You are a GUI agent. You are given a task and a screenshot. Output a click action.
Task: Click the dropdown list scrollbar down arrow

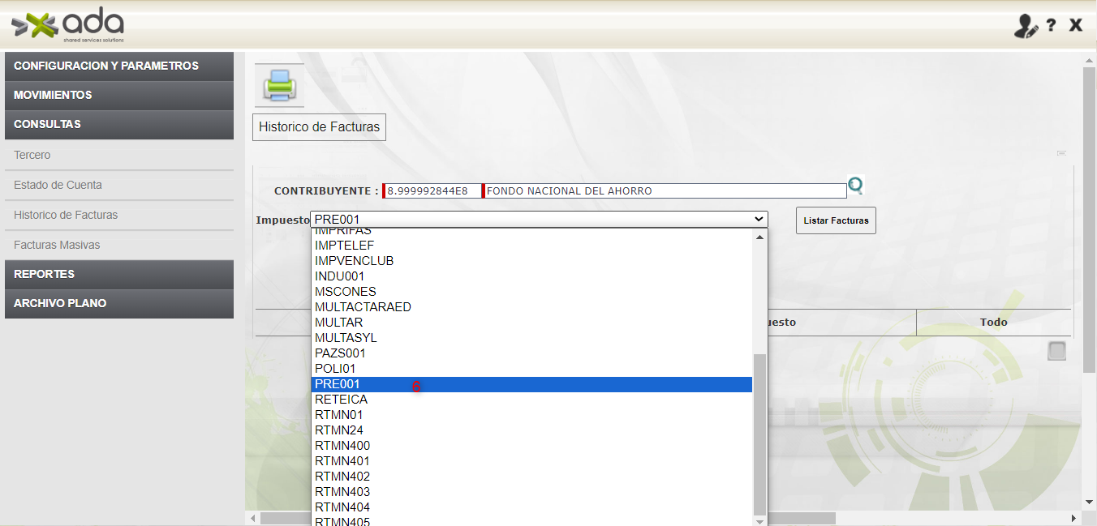[x=760, y=521]
